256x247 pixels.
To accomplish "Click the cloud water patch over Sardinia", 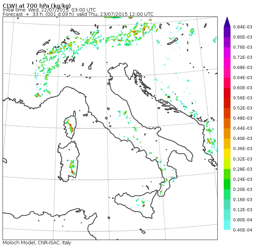I will pyautogui.click(x=72, y=168).
